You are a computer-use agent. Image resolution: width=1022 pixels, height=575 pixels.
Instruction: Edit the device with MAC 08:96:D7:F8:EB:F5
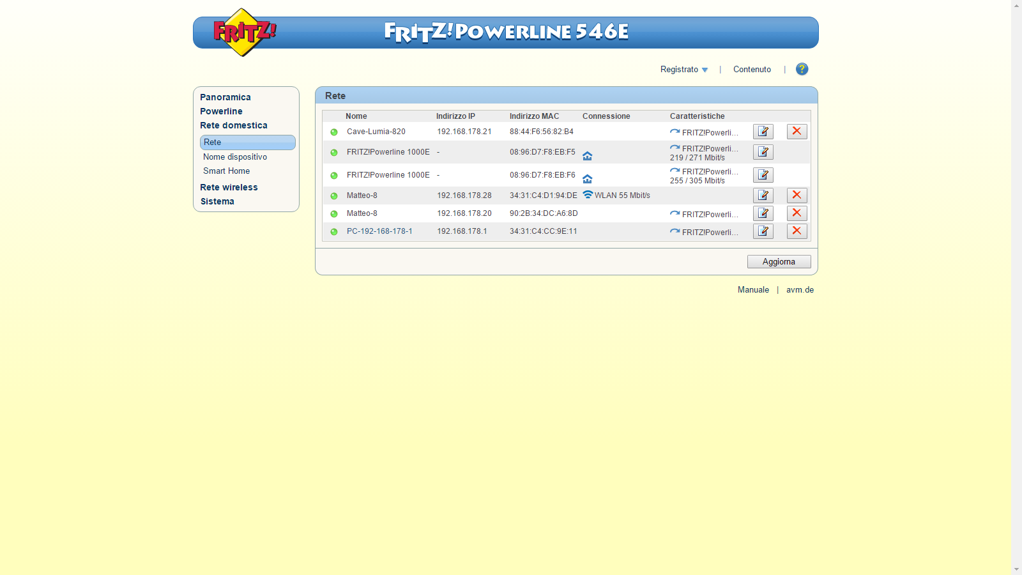tap(763, 152)
